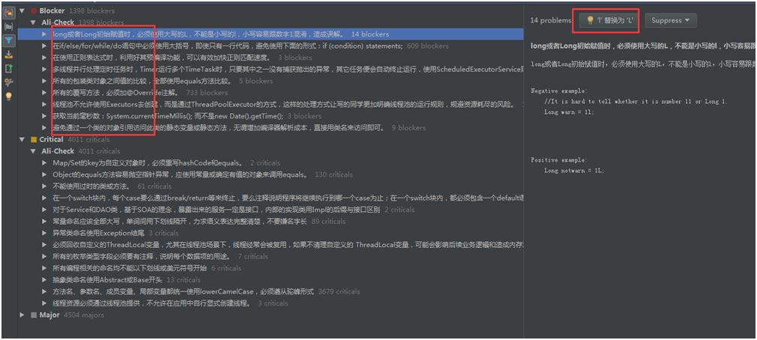Open the Suppress dropdown
This screenshot has height=340, width=757.
(671, 20)
